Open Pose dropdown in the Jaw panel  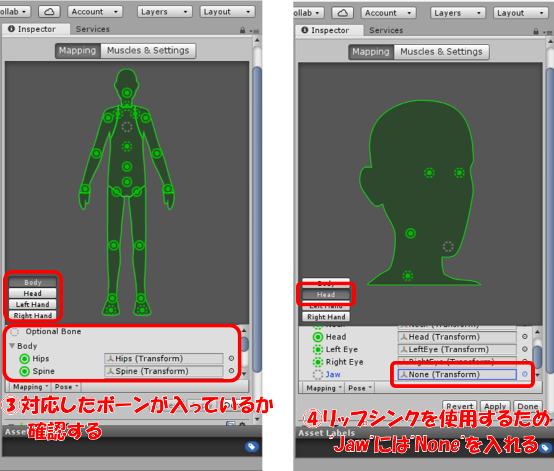tap(360, 388)
